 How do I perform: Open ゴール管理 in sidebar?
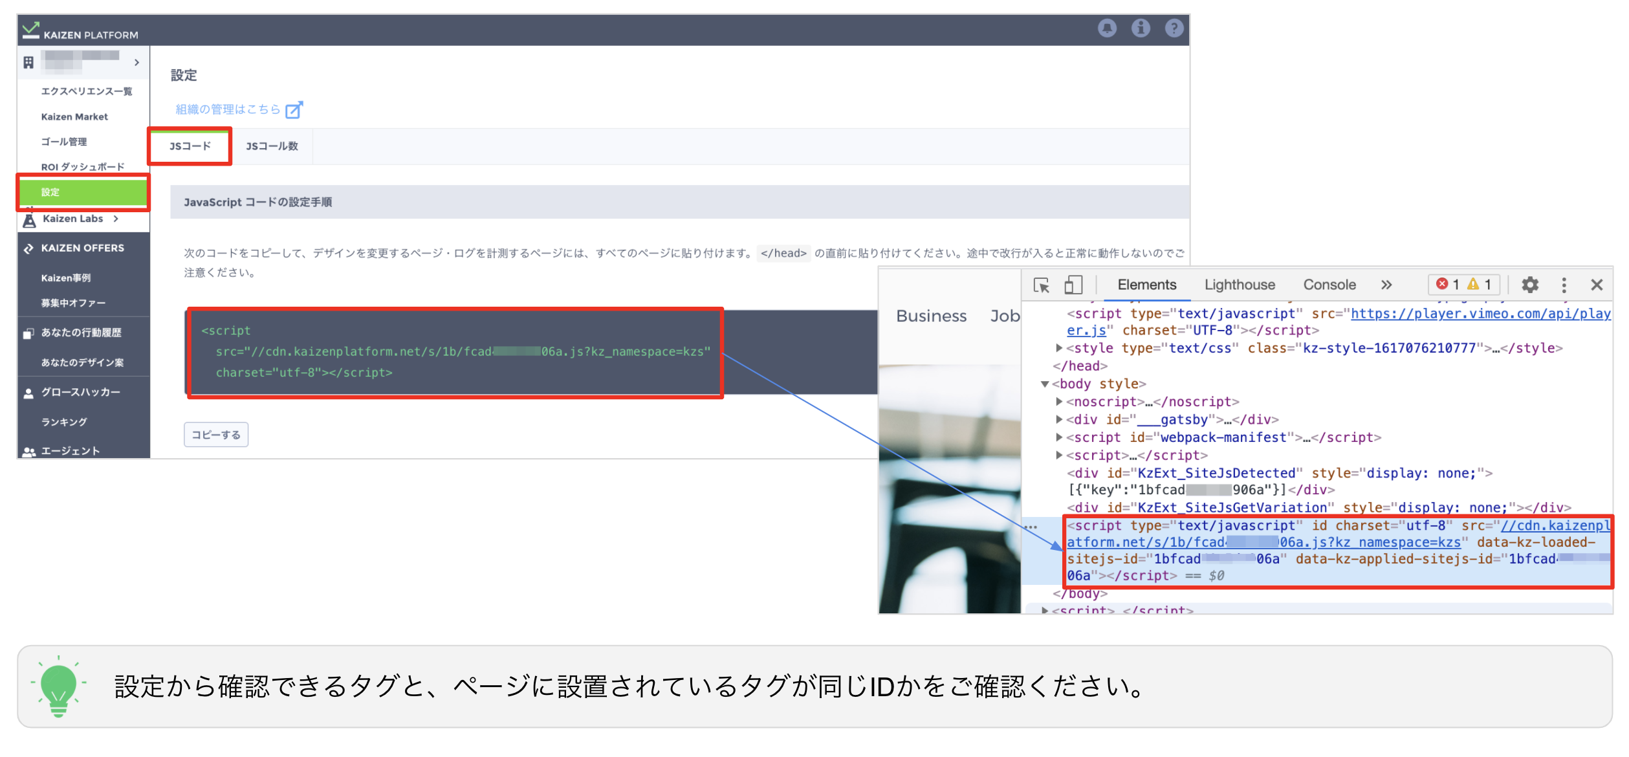tap(64, 142)
